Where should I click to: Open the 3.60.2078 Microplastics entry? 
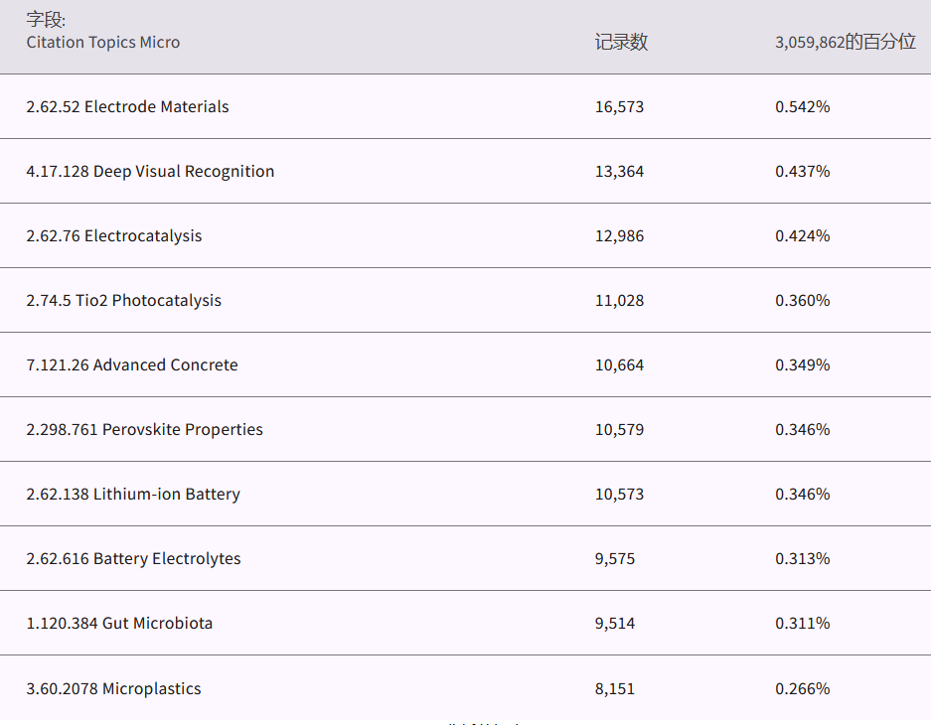pyautogui.click(x=113, y=689)
